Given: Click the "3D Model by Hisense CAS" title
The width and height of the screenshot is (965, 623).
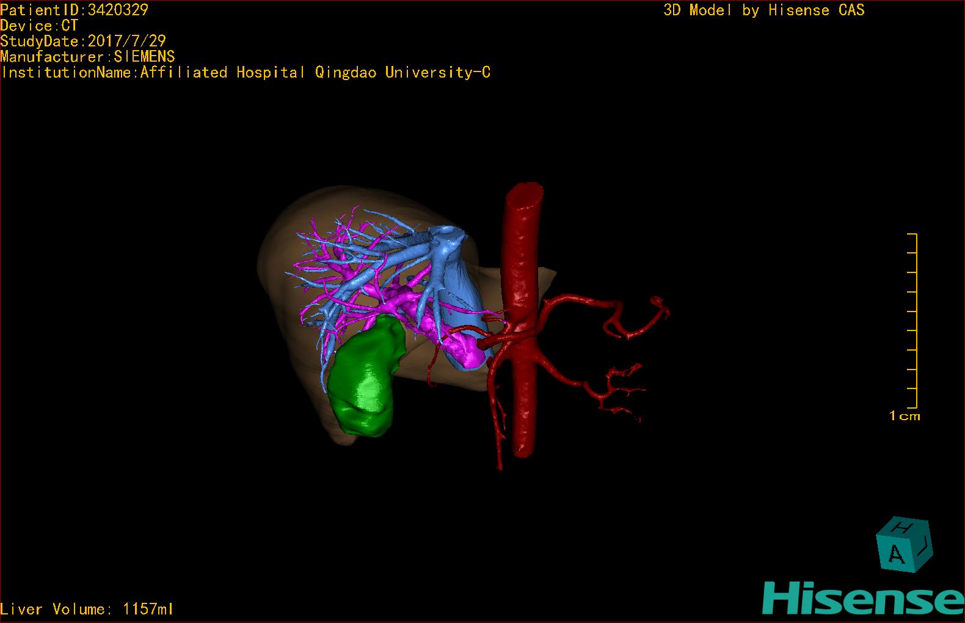Looking at the screenshot, I should [764, 10].
